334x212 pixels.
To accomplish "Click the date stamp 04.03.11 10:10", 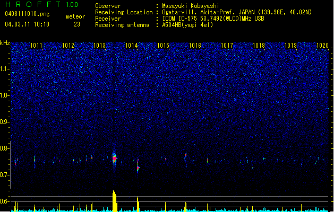I will [x=27, y=24].
